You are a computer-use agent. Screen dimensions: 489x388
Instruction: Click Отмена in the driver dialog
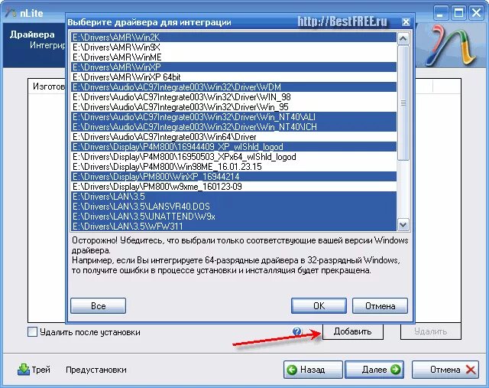(x=380, y=305)
